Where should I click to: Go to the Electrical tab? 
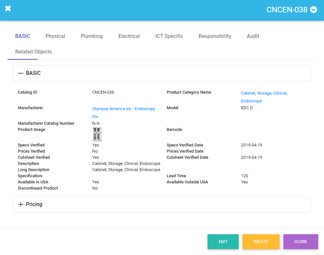tap(129, 36)
